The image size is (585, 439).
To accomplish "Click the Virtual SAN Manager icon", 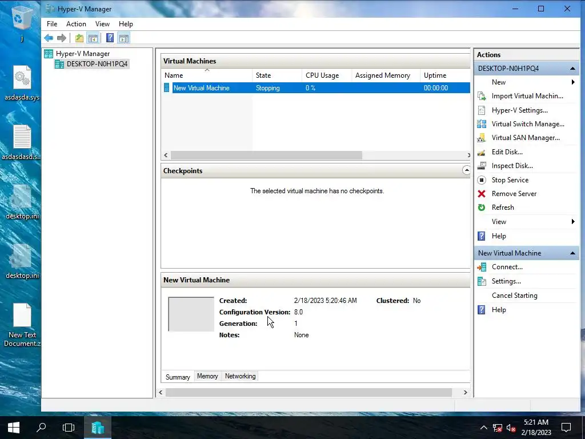I will [x=482, y=138].
